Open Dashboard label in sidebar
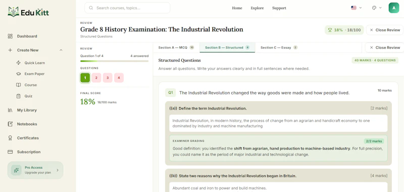404x192 pixels. click(x=27, y=36)
